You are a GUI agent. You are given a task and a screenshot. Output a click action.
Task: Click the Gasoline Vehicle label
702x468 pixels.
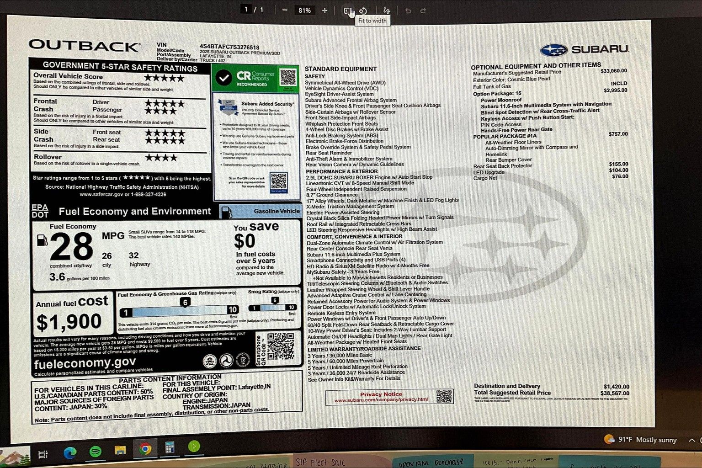click(x=277, y=211)
